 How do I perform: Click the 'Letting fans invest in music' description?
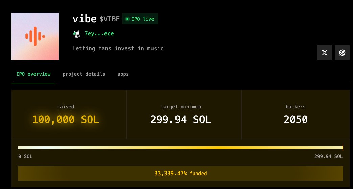118,48
